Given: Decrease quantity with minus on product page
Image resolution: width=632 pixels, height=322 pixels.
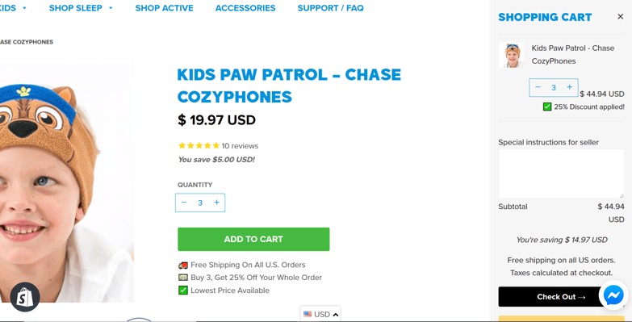Looking at the screenshot, I should click(x=184, y=203).
